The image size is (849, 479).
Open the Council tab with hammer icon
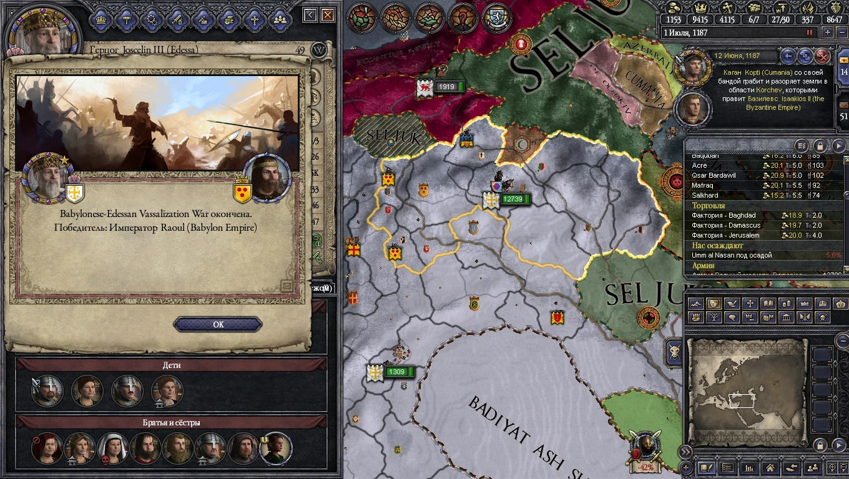coord(125,19)
